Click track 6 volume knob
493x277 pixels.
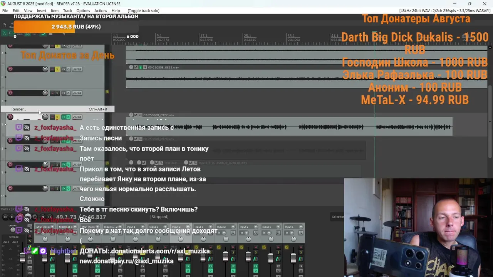pos(45,93)
